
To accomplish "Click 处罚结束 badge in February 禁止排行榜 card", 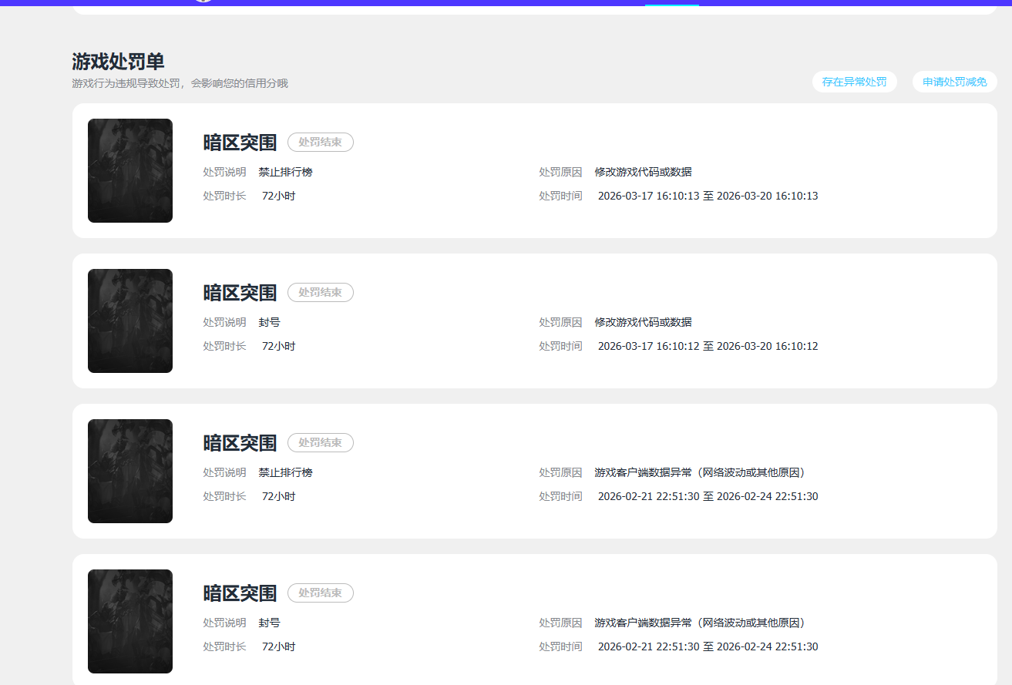I will pos(321,443).
